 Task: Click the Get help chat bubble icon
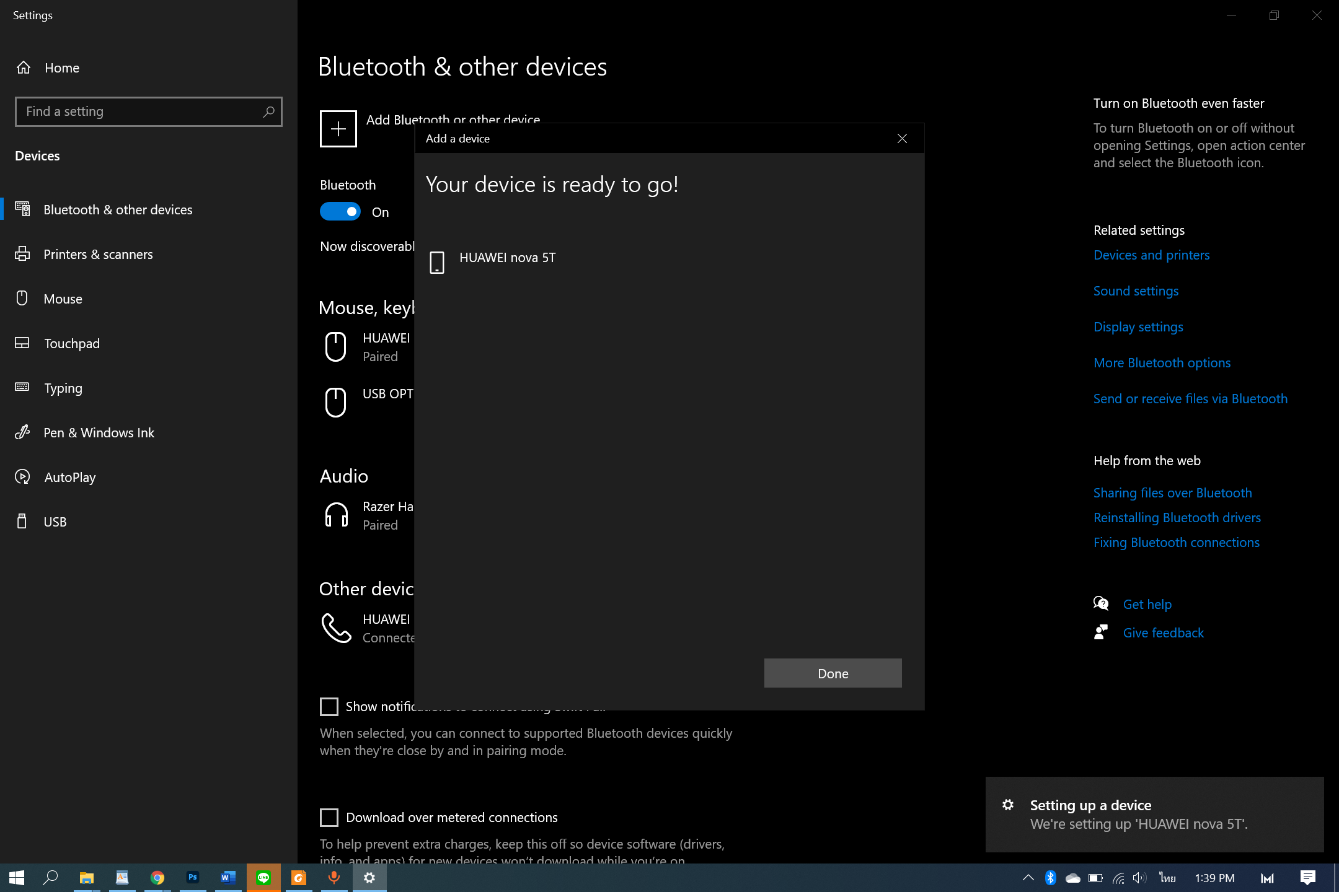tap(1101, 603)
